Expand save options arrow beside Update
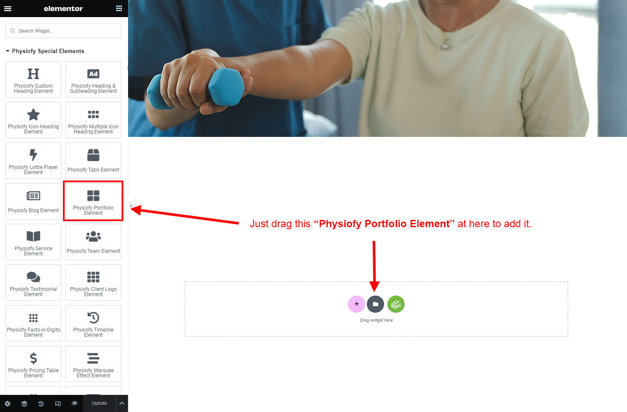The height and width of the screenshot is (412, 627). [x=122, y=403]
